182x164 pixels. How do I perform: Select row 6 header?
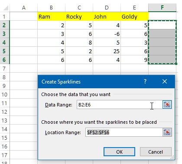(x=4, y=60)
